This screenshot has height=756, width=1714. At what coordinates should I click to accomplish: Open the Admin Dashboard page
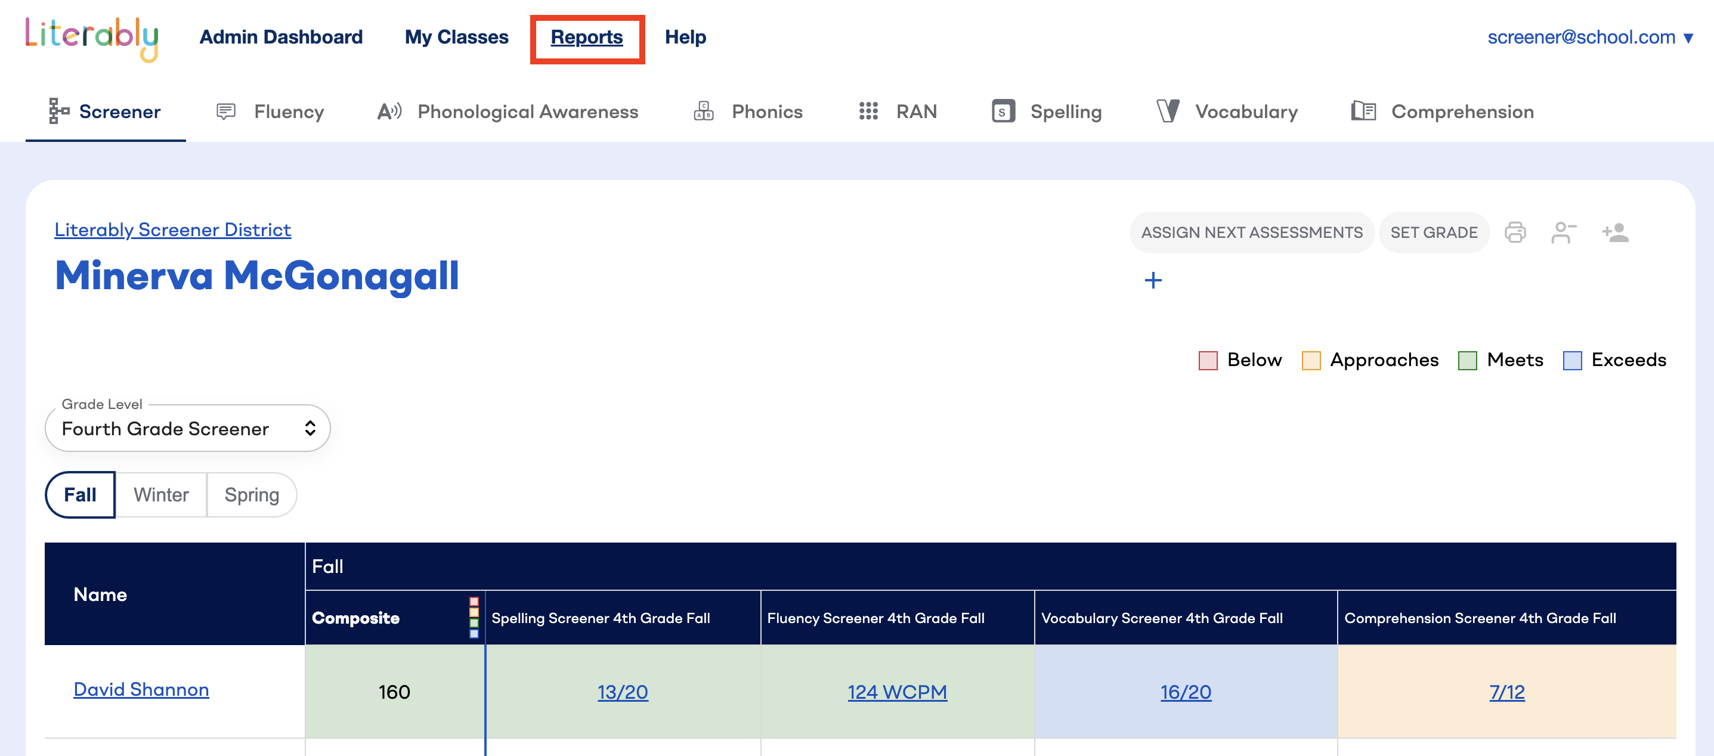281,37
